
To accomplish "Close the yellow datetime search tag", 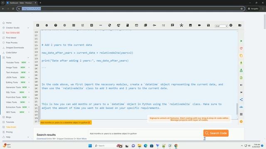I will pyautogui.click(x=89, y=123).
